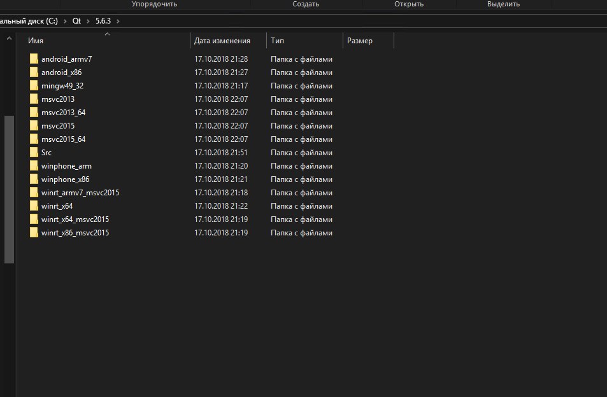Select the msvc2015_64 folder name

[64, 139]
